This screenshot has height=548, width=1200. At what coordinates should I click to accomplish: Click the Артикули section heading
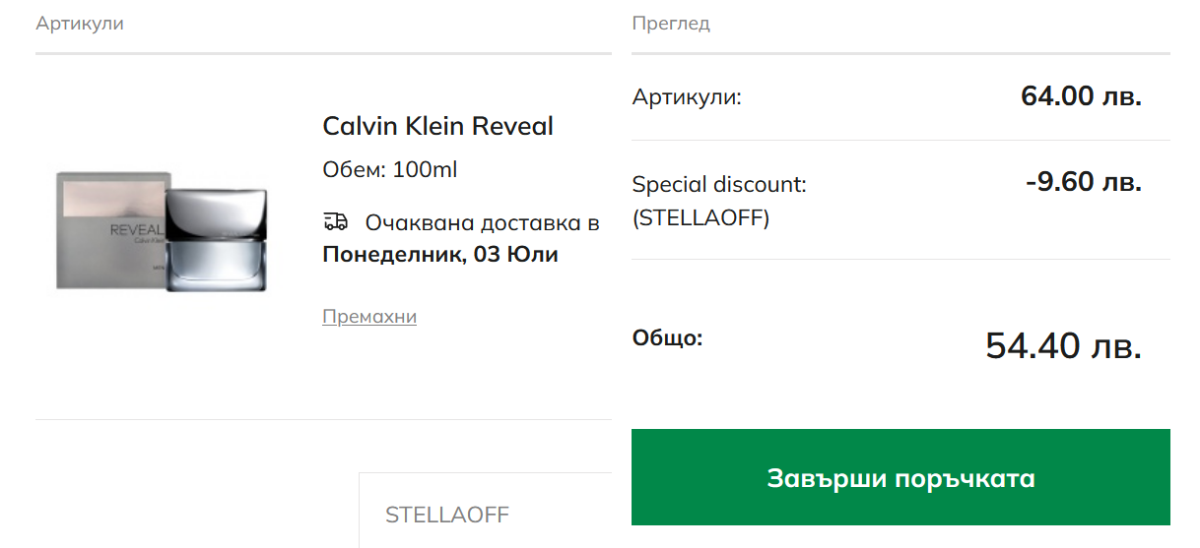(80, 23)
